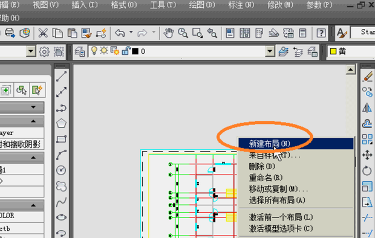Click the Paste clipboard icon
This screenshot has height=238, width=375.
[x=72, y=33]
